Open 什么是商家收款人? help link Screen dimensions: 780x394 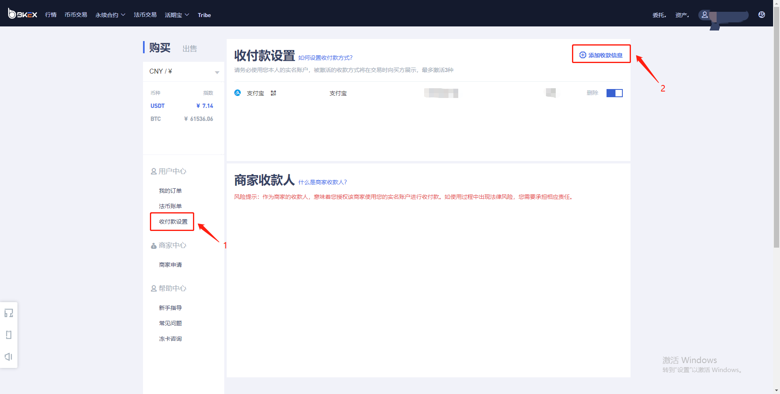pos(323,182)
